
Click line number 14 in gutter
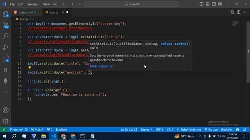point(20,81)
